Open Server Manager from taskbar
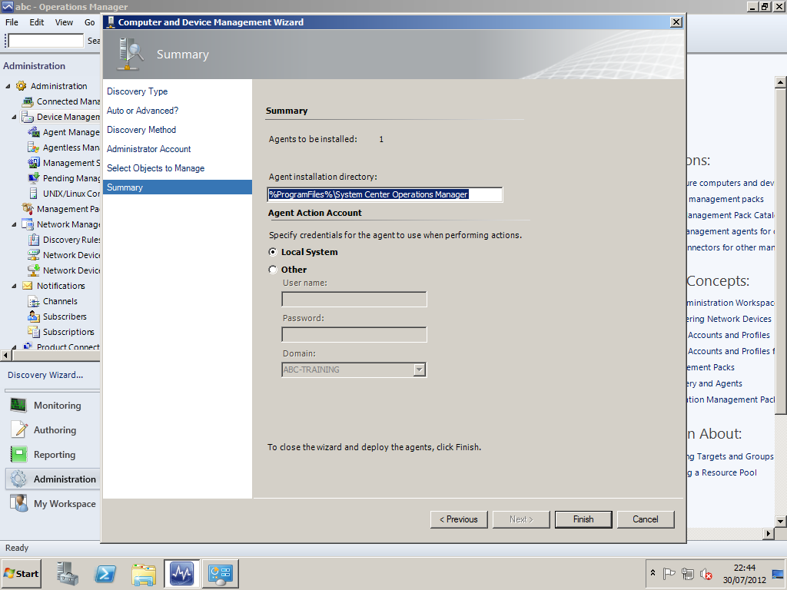 68,573
